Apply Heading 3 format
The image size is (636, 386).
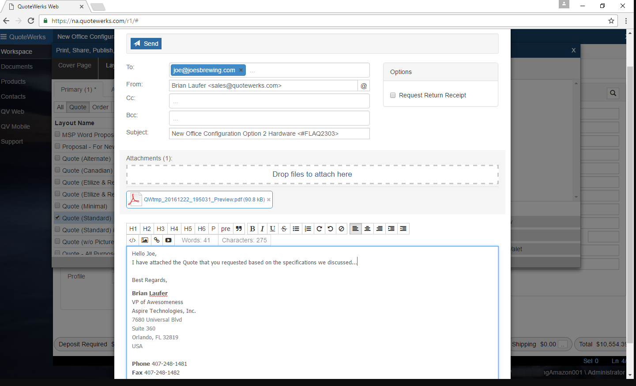[161, 229]
